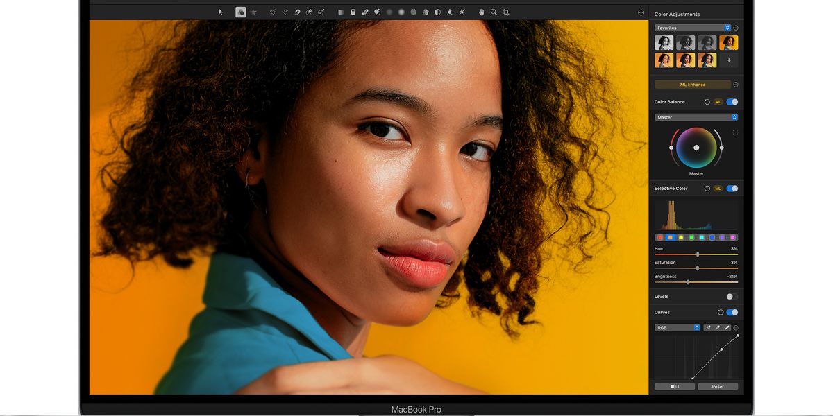Viewport: 833px width, 416px height.
Task: Click the circle options icon beside RGB
Action: 736,327
